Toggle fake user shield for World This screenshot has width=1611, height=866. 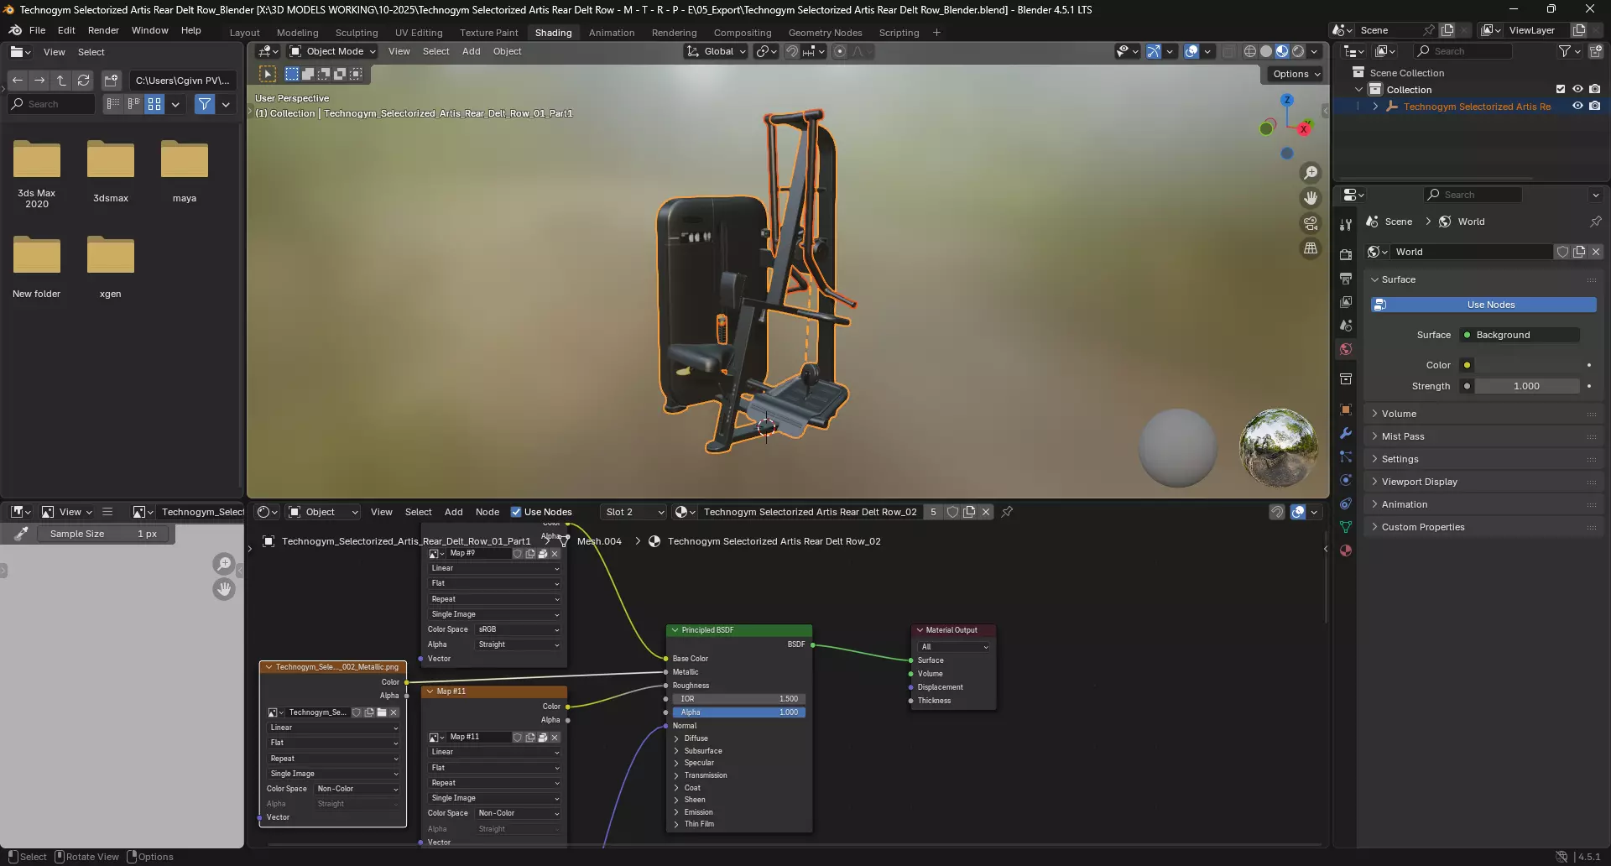1562,252
